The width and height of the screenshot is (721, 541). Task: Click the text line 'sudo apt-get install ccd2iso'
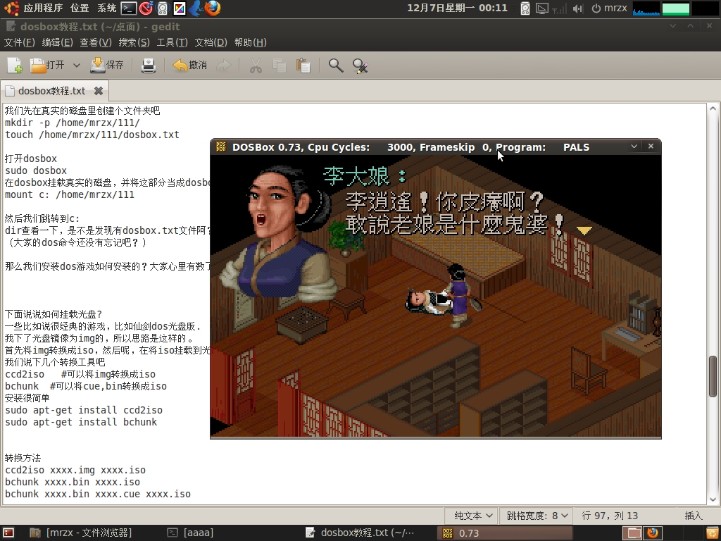(x=84, y=410)
